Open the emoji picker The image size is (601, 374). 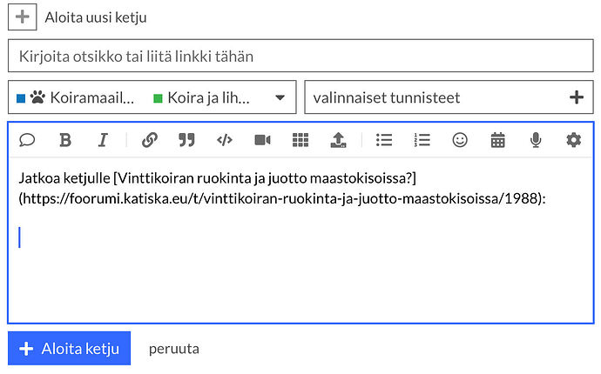click(460, 140)
